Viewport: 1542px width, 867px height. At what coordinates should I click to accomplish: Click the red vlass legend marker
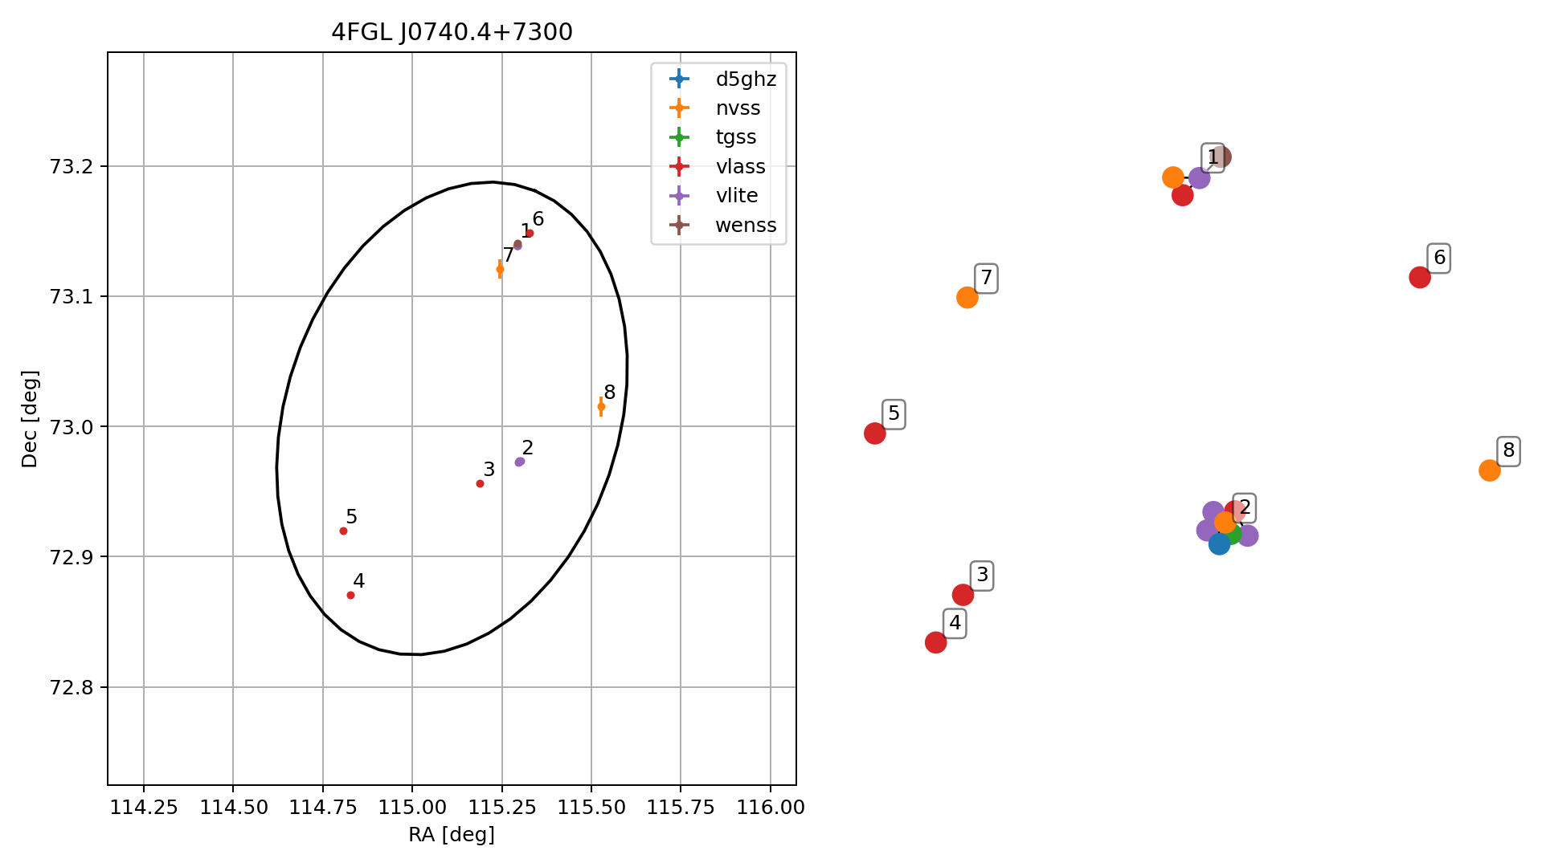tap(679, 167)
